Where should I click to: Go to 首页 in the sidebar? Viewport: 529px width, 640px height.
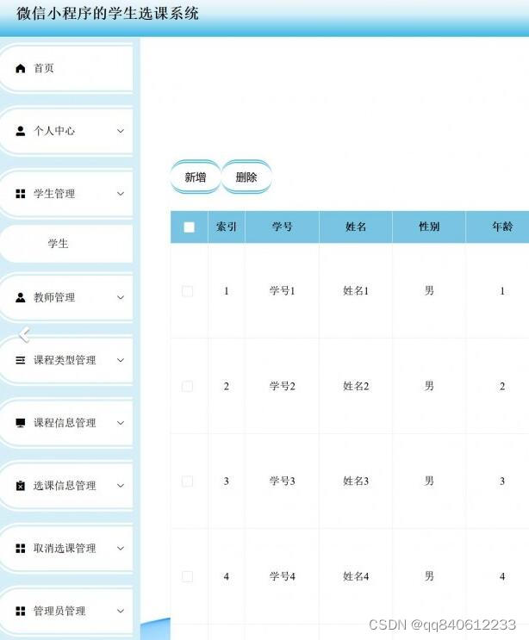(x=44, y=69)
